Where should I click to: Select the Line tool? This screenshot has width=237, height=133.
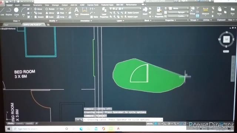coord(2,11)
